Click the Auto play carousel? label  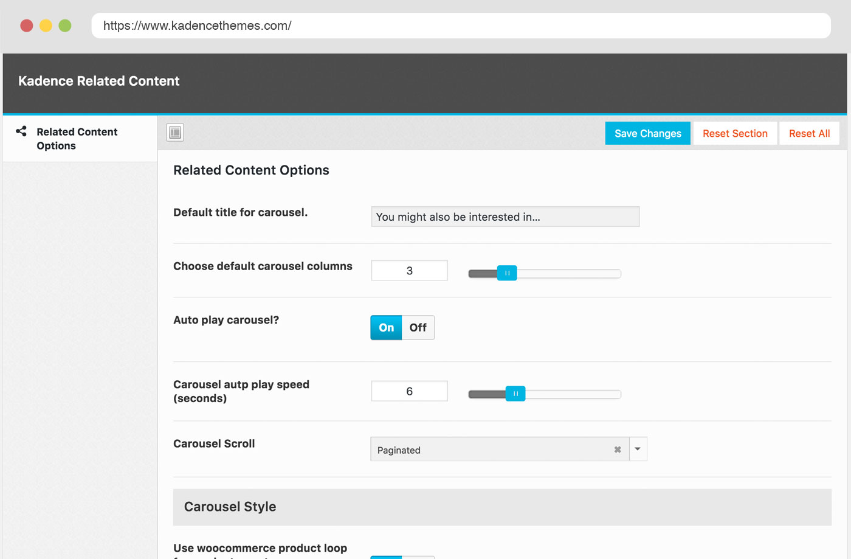tap(226, 320)
